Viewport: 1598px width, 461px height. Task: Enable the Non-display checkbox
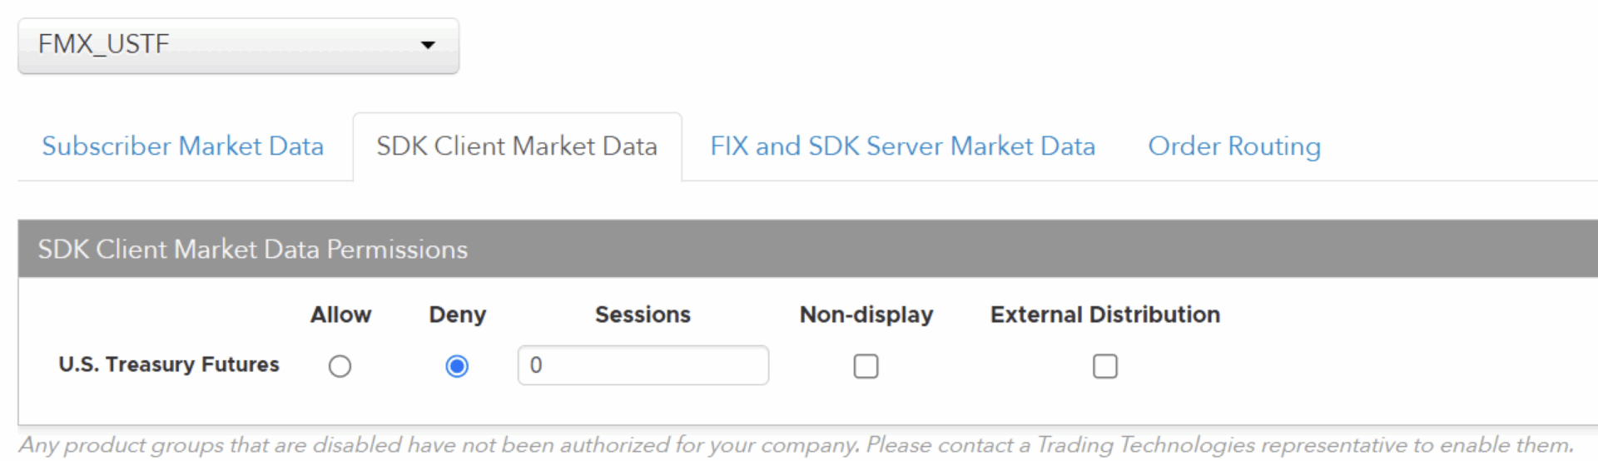pyautogui.click(x=866, y=366)
